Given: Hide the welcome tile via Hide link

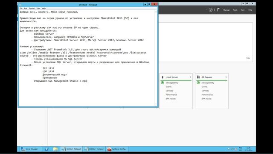Looking at the screenshot, I should pos(248,58).
